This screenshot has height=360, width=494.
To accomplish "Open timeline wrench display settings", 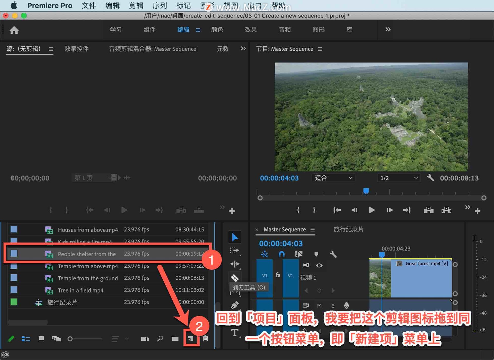I will point(333,254).
